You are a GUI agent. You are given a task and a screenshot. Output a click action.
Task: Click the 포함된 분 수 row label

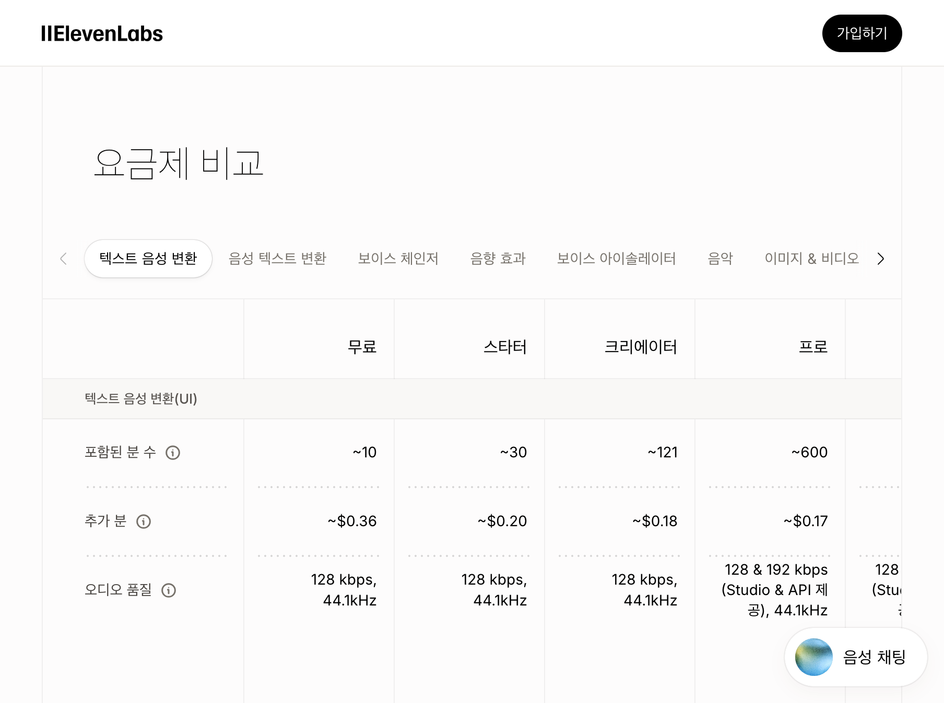[121, 452]
